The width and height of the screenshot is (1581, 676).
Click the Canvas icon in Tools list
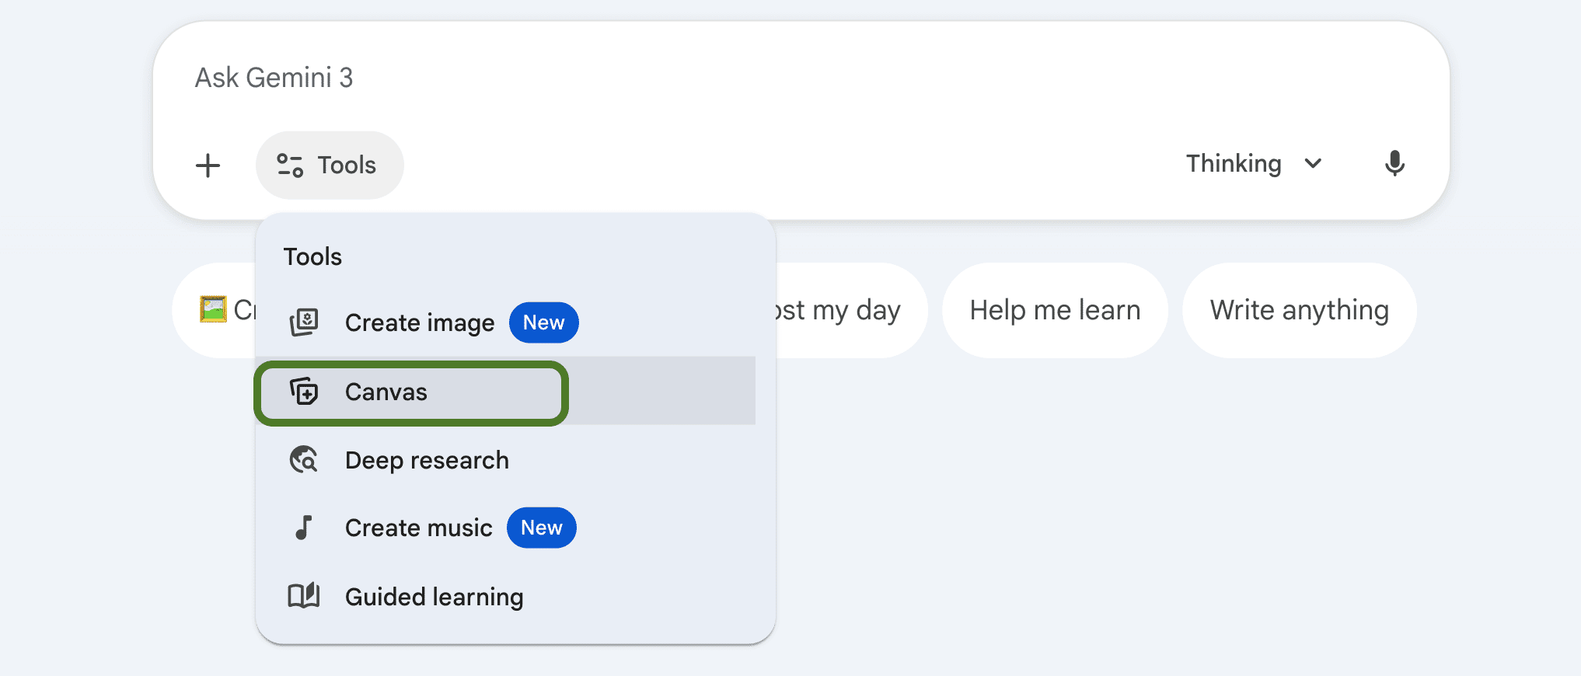click(x=304, y=392)
